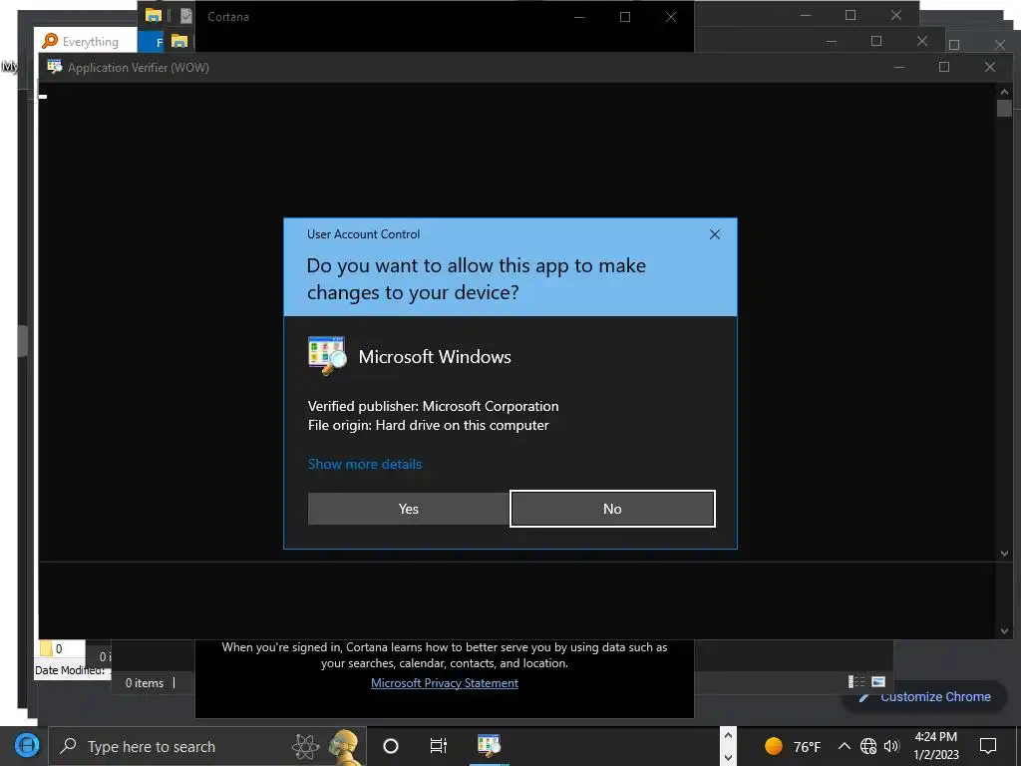The height and width of the screenshot is (766, 1021).
Task: Open Task View on the taskbar
Action: 439,746
